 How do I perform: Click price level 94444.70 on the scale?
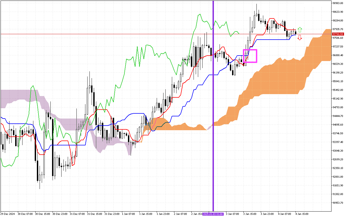pyautogui.click(x=338, y=116)
